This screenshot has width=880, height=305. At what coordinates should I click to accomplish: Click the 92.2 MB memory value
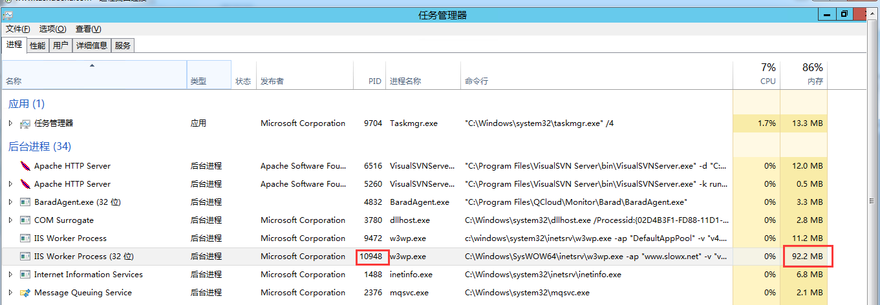click(808, 257)
